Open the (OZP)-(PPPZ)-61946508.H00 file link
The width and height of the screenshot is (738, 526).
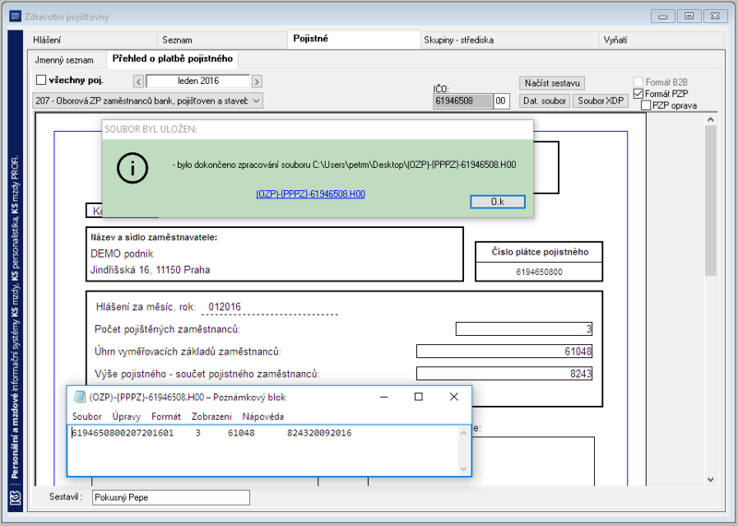click(311, 194)
